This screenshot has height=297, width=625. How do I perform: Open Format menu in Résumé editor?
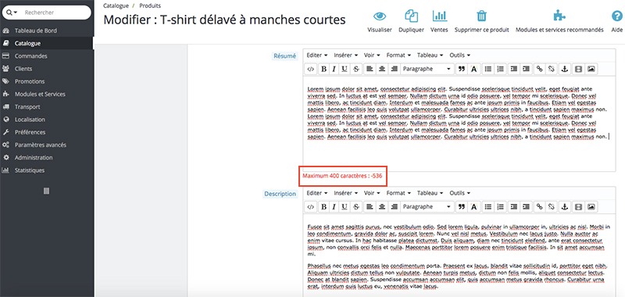click(x=398, y=55)
